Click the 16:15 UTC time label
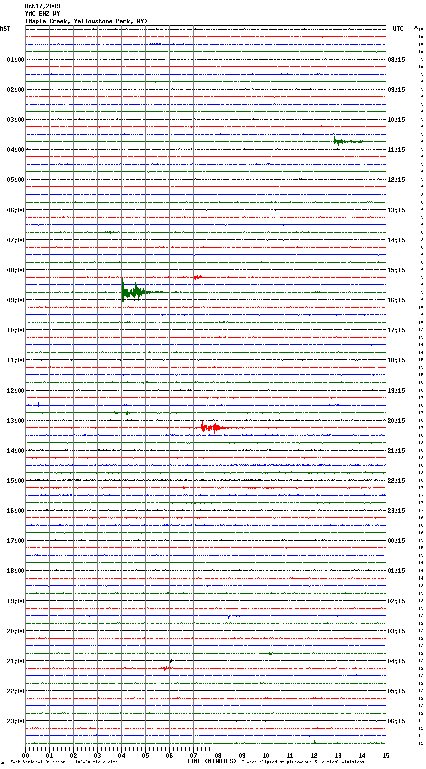This screenshot has width=426, height=769. click(x=396, y=300)
